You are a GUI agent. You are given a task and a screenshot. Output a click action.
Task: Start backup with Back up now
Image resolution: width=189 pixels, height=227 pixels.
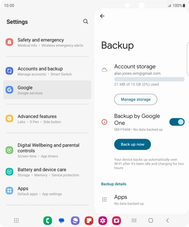click(132, 144)
